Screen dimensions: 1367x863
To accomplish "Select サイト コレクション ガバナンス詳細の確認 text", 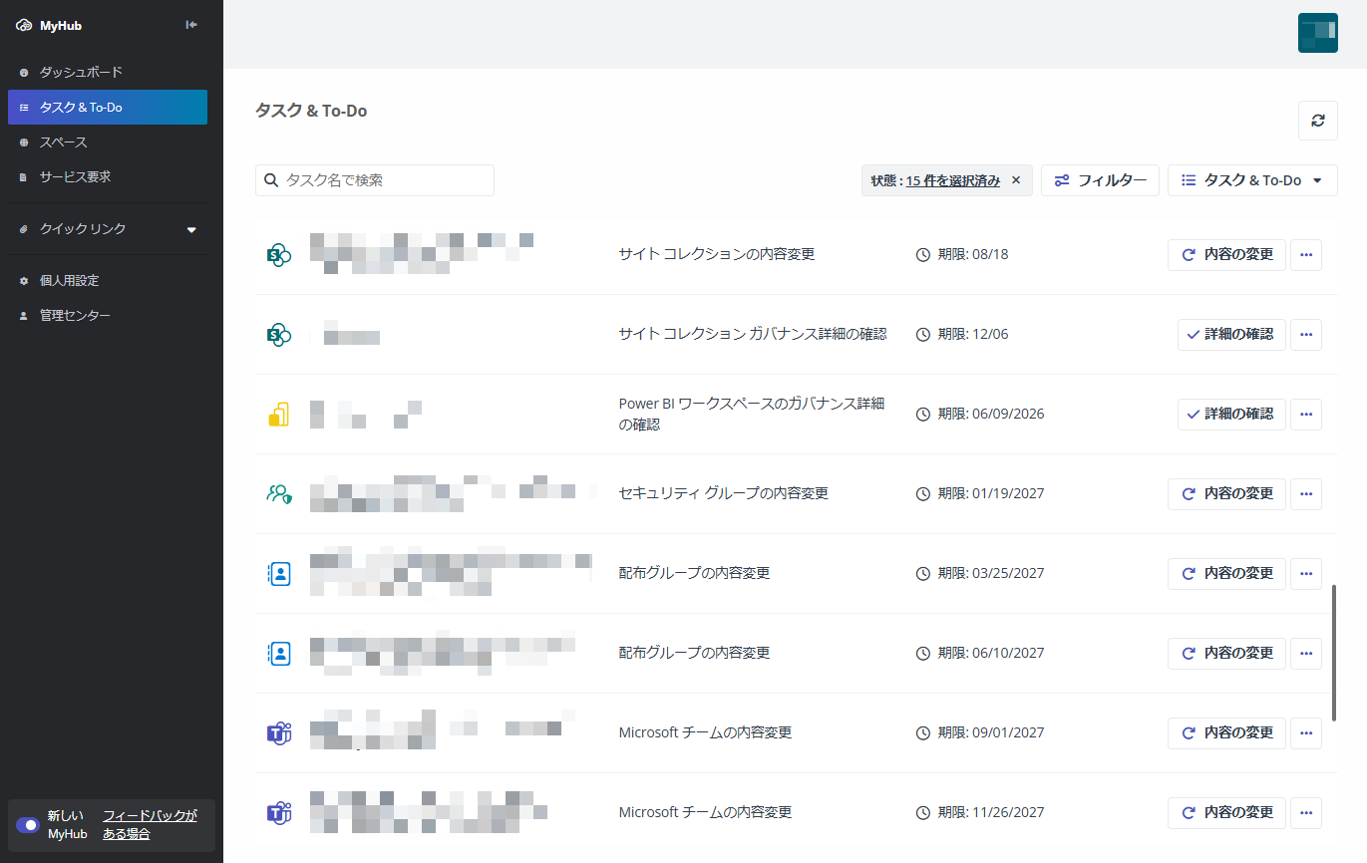I will 753,334.
